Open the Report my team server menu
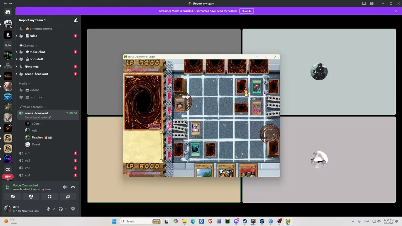Screen dimensions: 402x226 pos(32,20)
